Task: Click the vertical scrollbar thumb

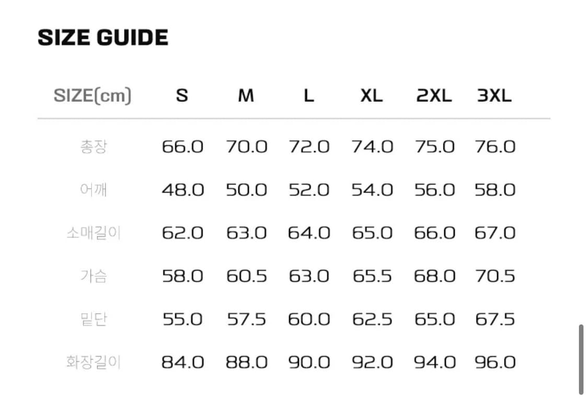Action: (581, 359)
